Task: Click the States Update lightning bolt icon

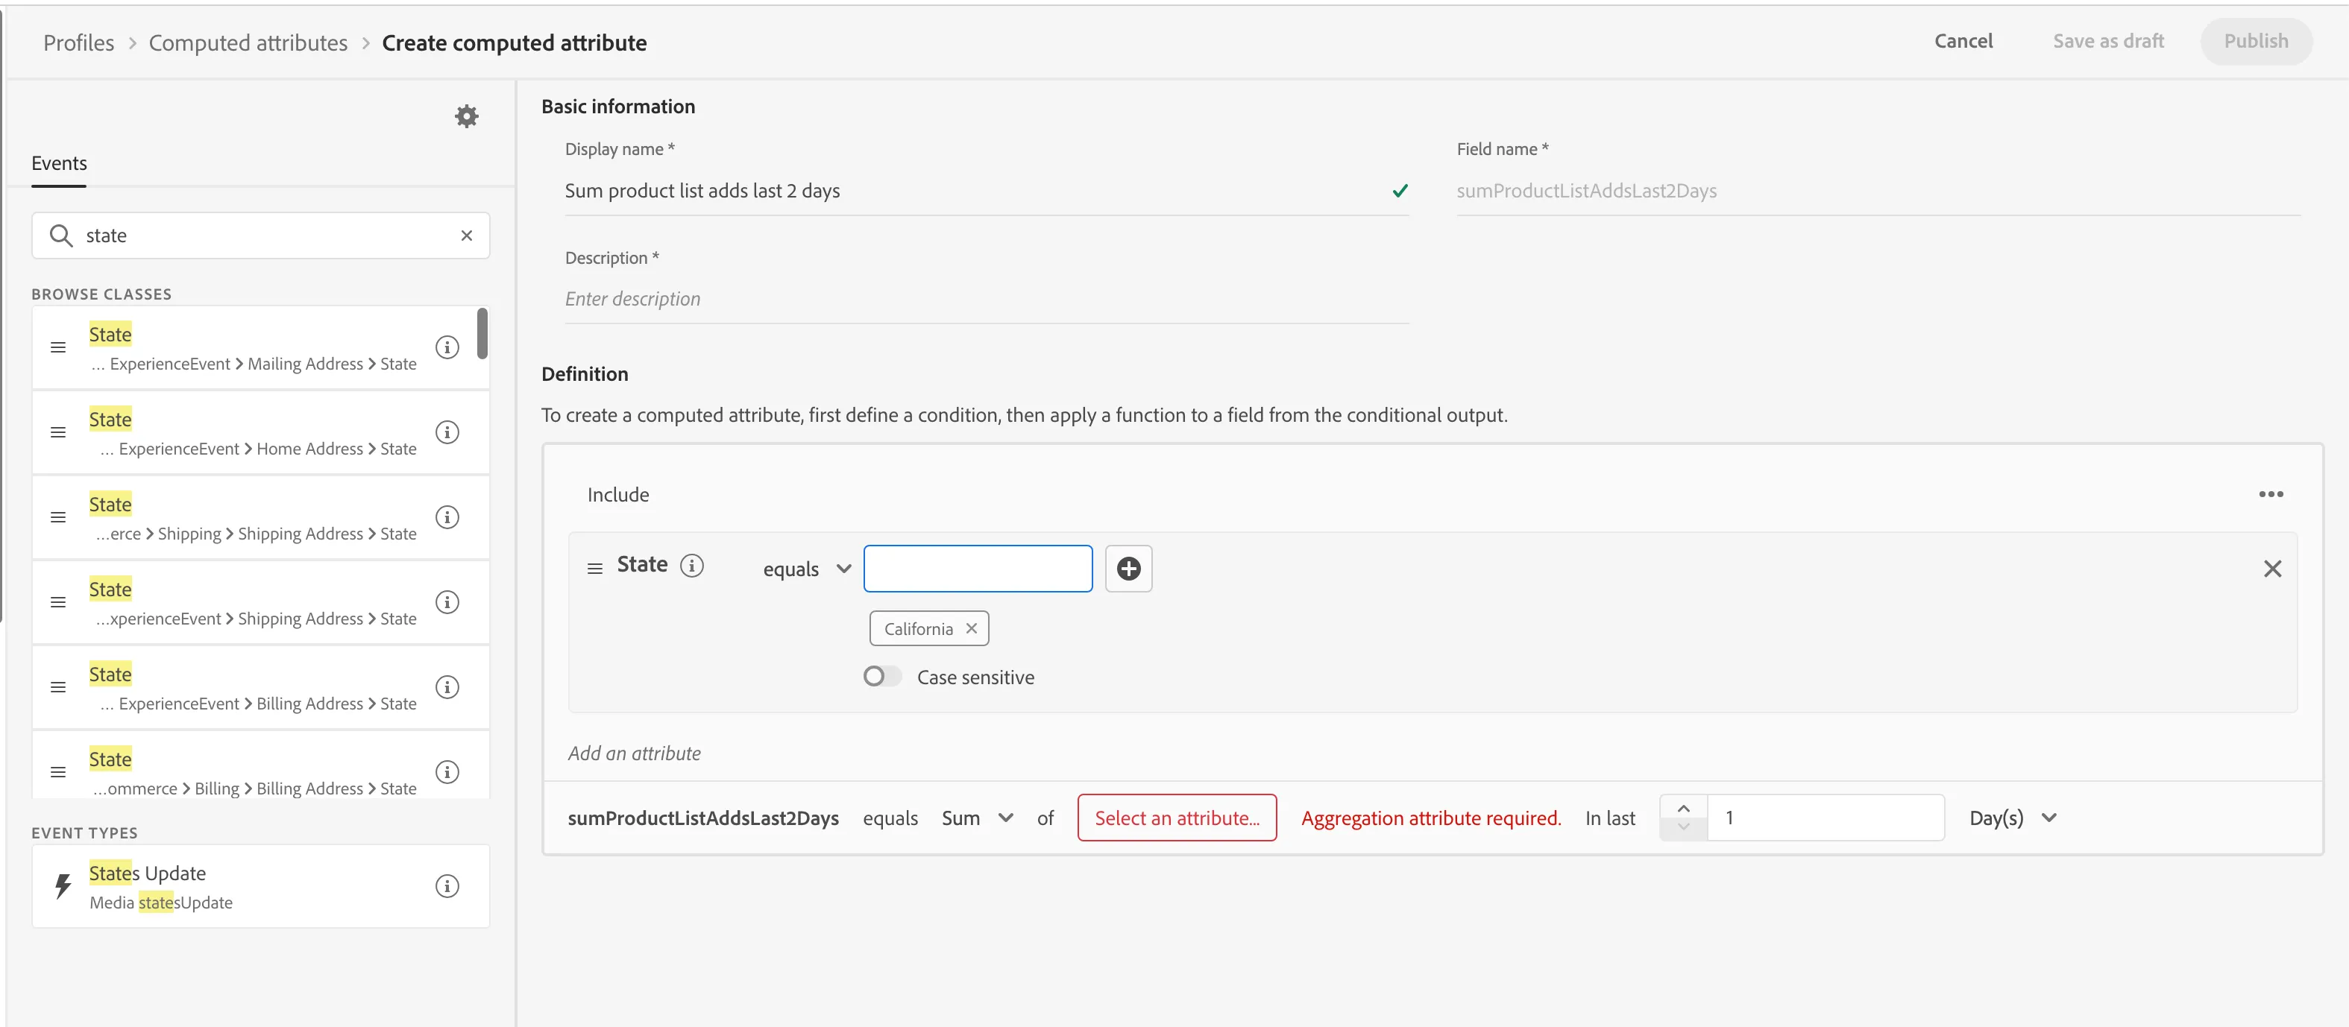Action: (62, 885)
